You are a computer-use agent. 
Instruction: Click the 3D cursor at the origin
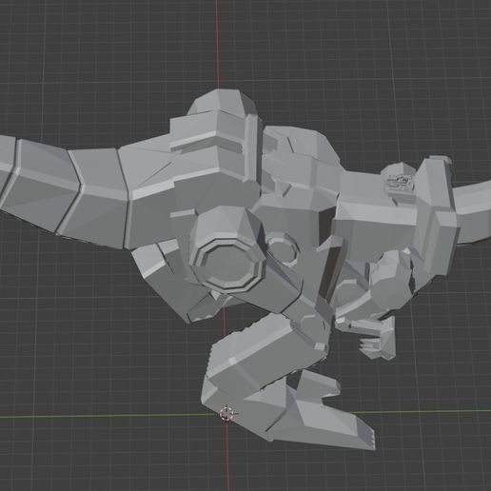tap(226, 413)
